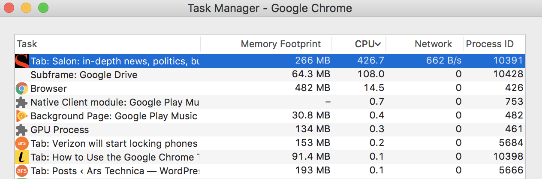Viewport: 542px width, 179px height.
Task: Click the GPU Process puzzle piece icon
Action: point(21,130)
